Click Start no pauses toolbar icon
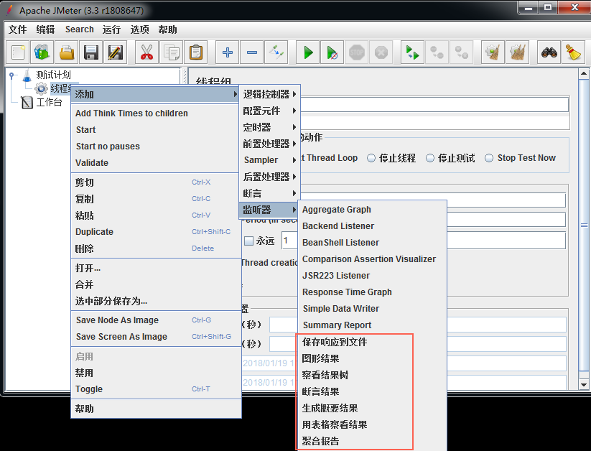591x451 pixels. pyautogui.click(x=332, y=52)
